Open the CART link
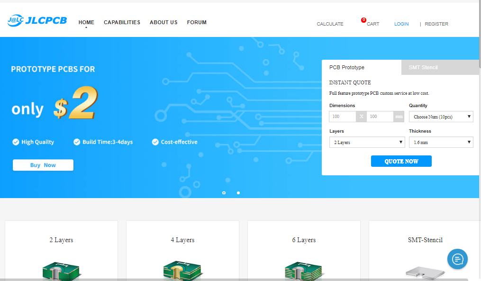This screenshot has height=281, width=481. (372, 24)
